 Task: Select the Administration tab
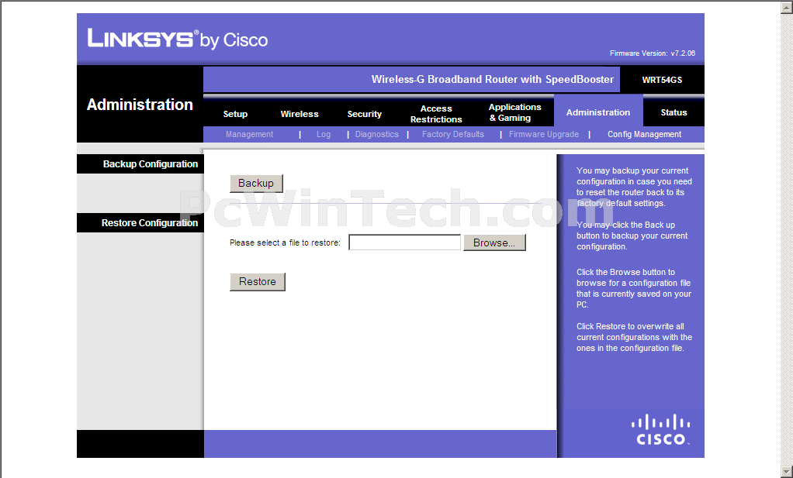pos(598,112)
